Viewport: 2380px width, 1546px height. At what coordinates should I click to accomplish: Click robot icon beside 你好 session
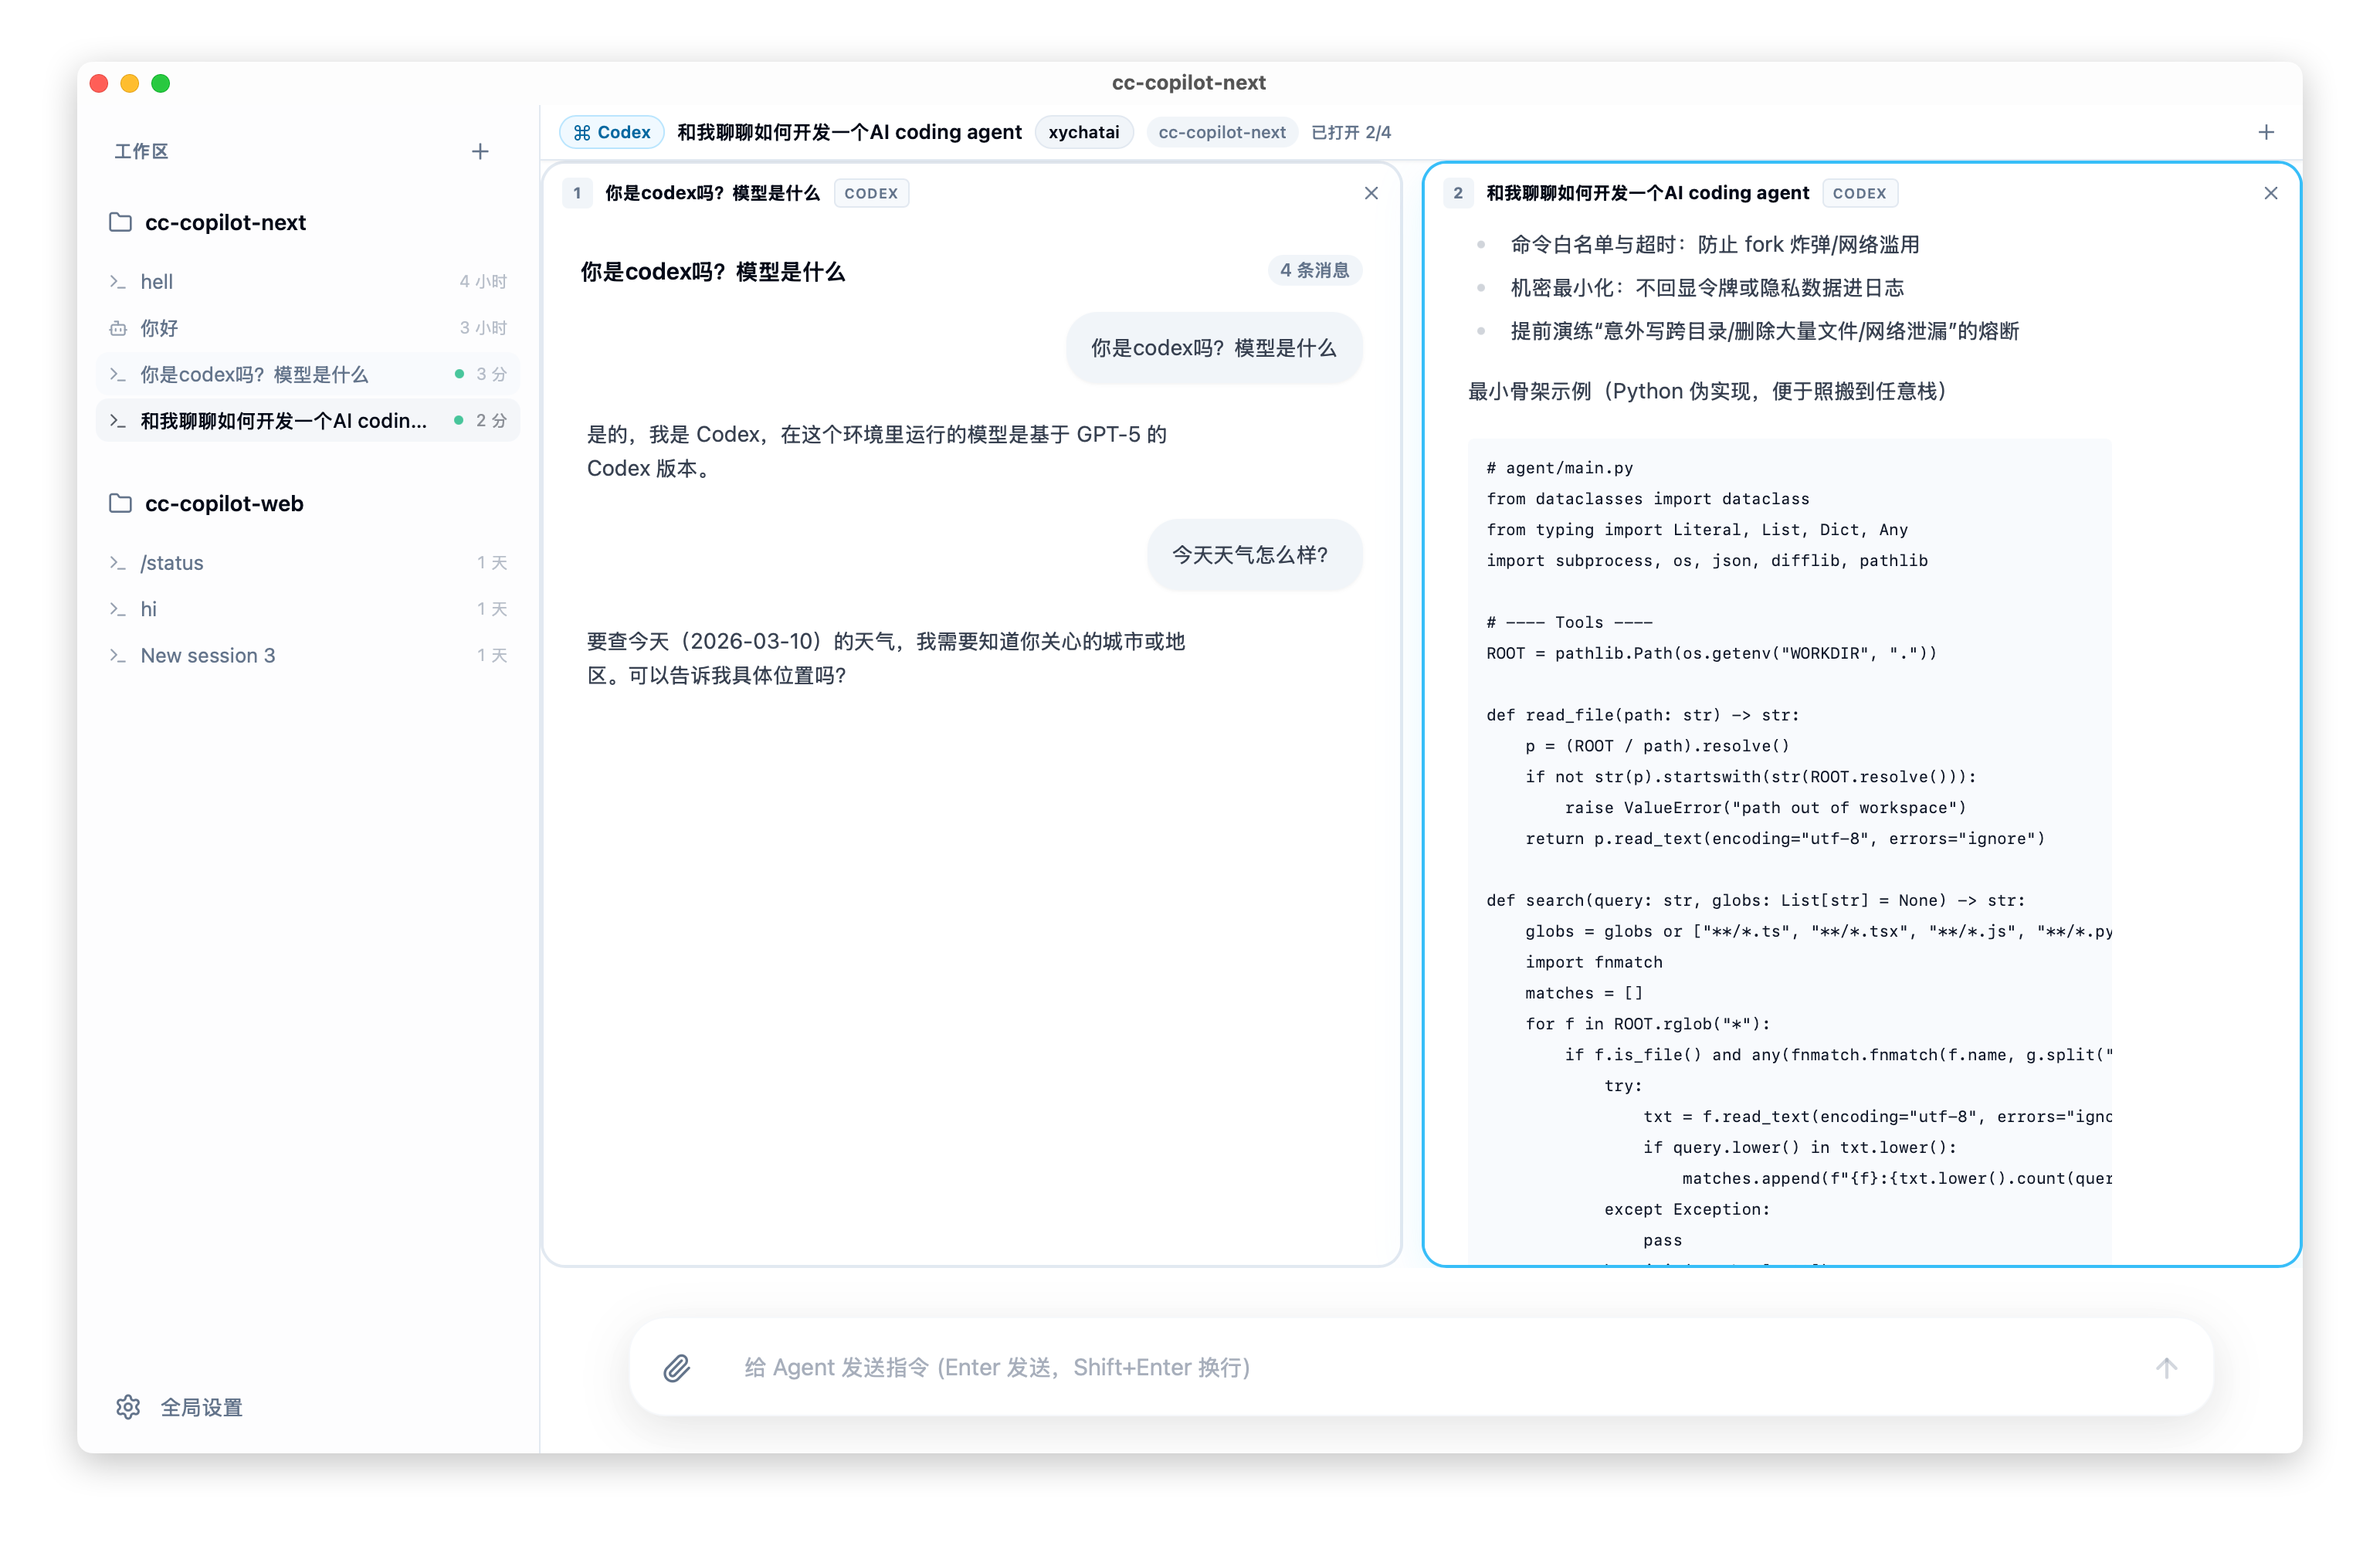118,328
